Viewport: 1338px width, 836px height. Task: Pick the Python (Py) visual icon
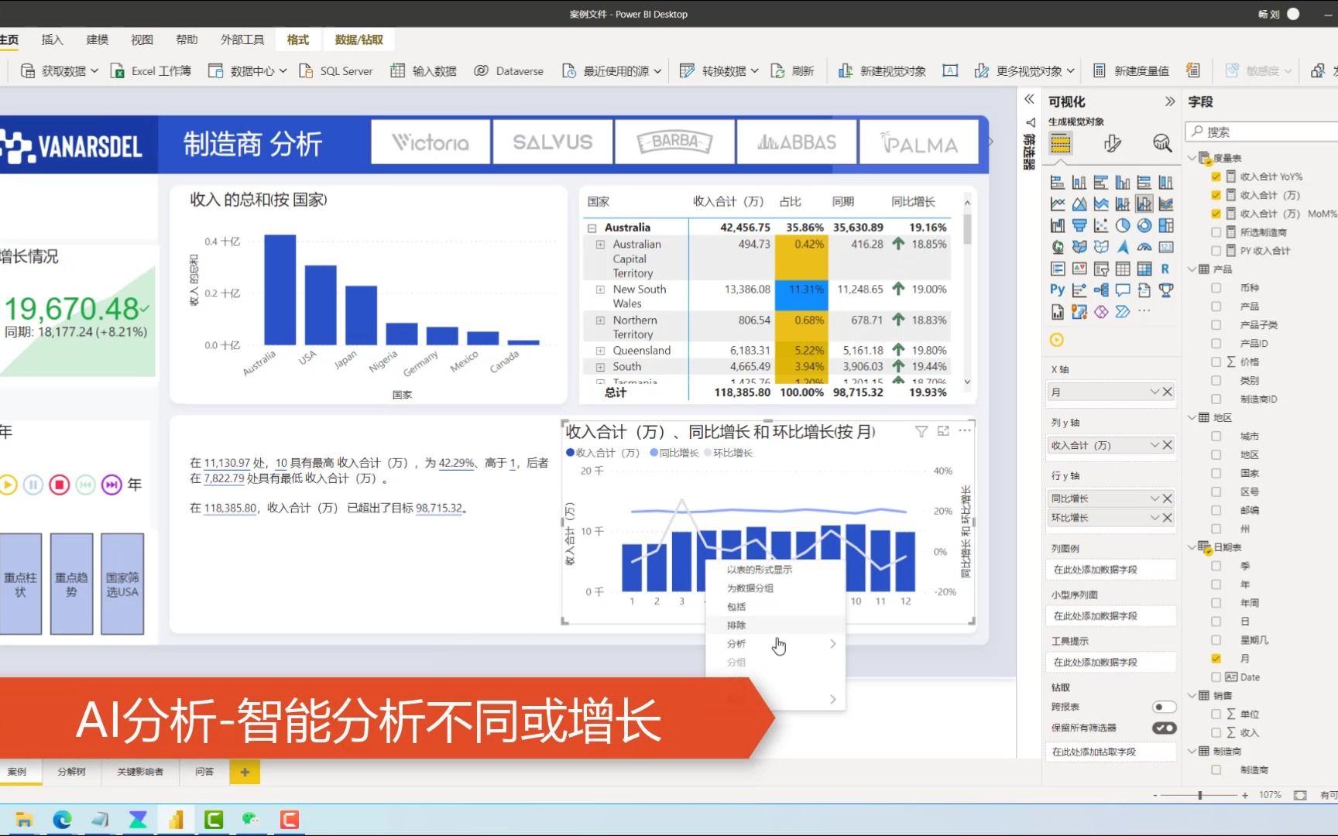(1057, 290)
